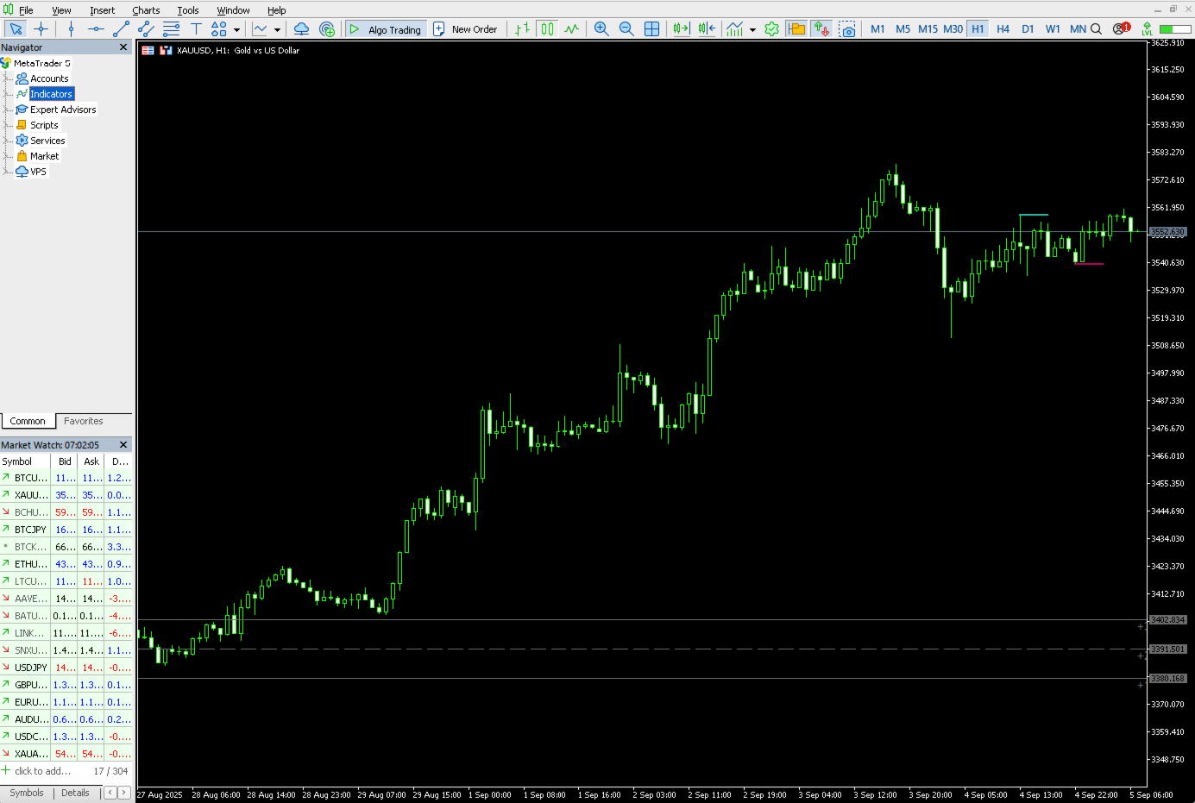Toggle the yellow trade panel icon
Image resolution: width=1195 pixels, height=803 pixels.
[796, 28]
